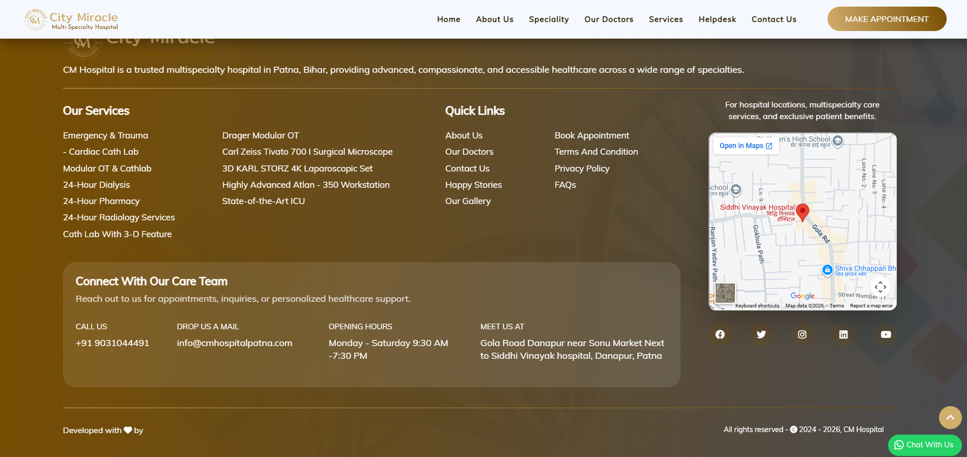Toggle the map camera controls icon
This screenshot has width=967, height=457.
click(880, 288)
